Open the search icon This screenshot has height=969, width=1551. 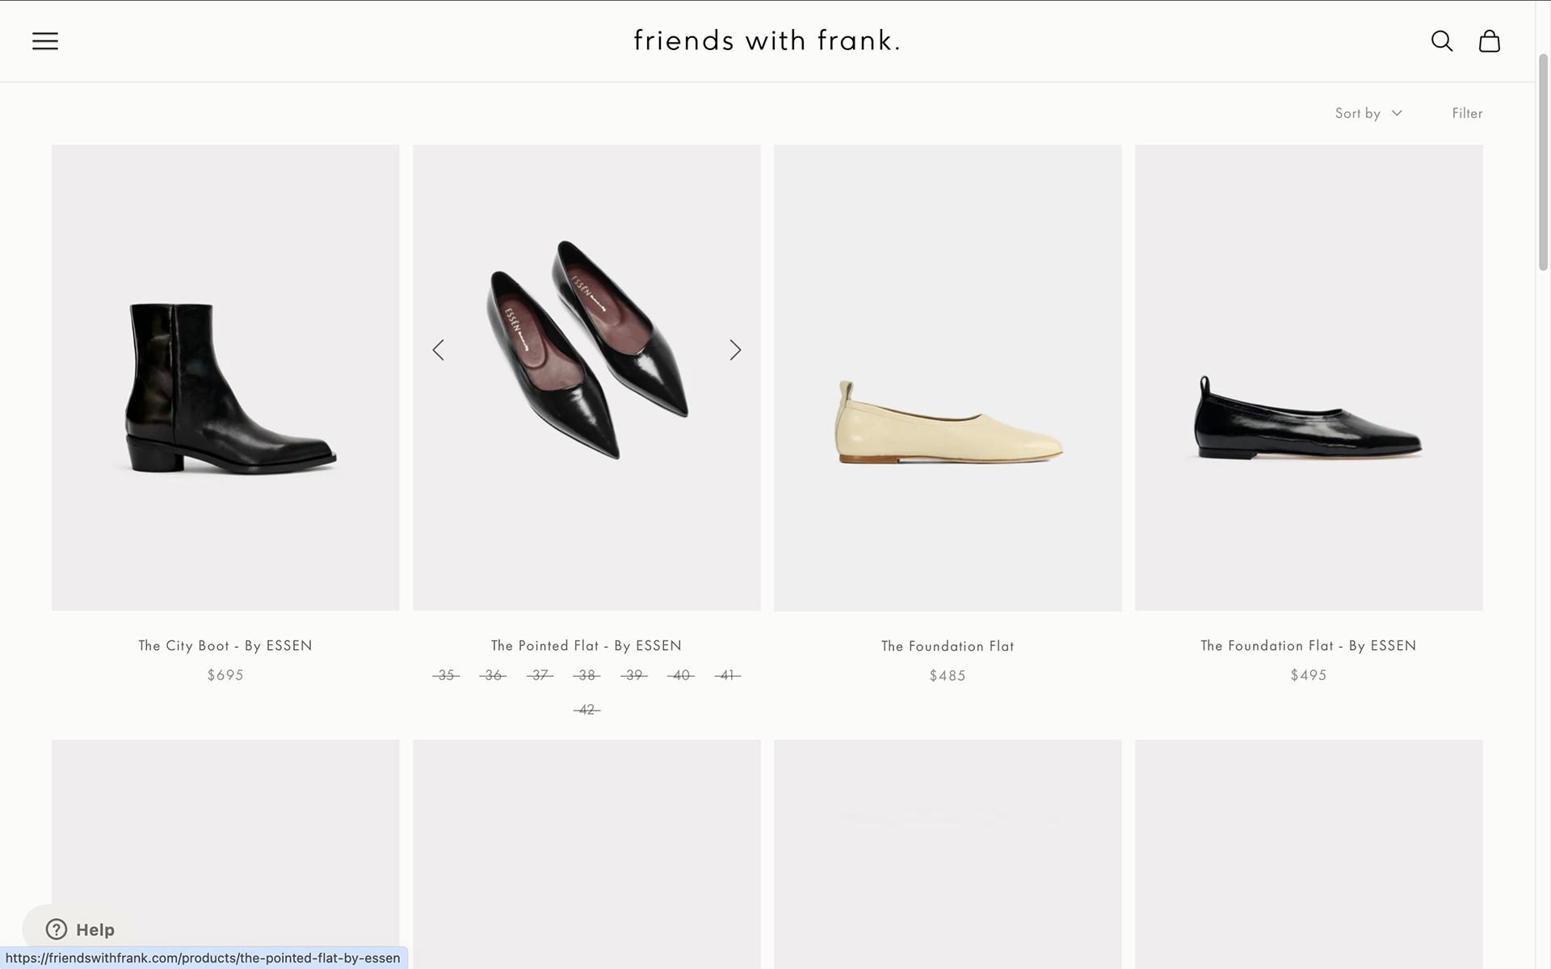[x=1442, y=41]
